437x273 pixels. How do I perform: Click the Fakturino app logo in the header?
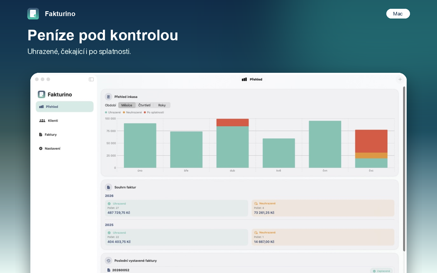point(33,14)
